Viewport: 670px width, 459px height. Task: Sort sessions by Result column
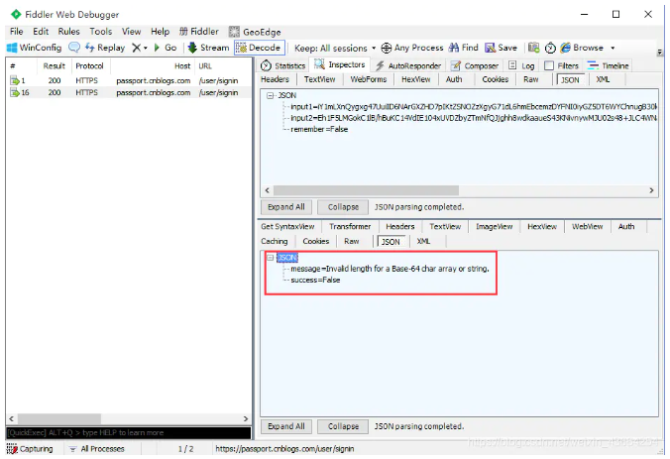click(54, 65)
